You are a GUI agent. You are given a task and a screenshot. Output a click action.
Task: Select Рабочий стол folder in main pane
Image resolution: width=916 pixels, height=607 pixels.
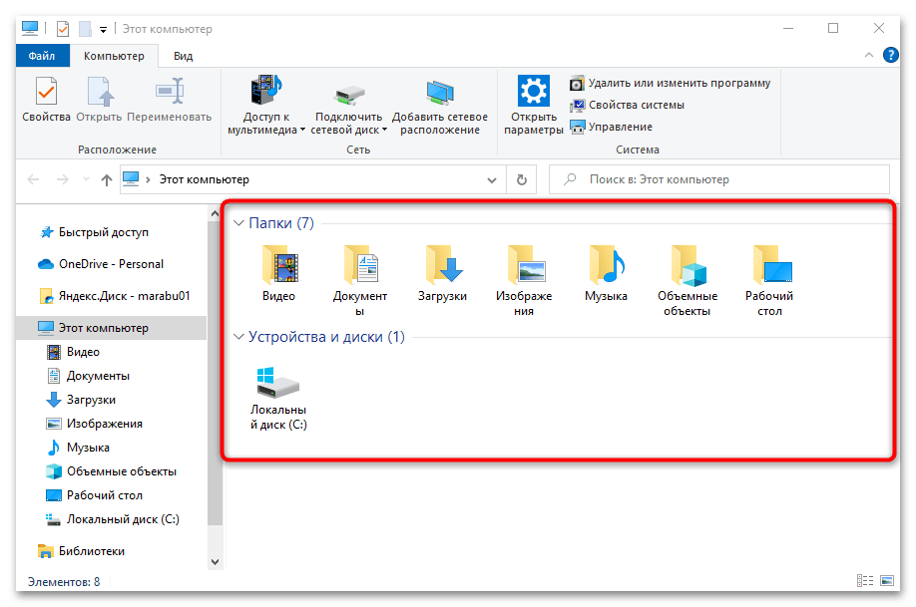[x=769, y=281]
